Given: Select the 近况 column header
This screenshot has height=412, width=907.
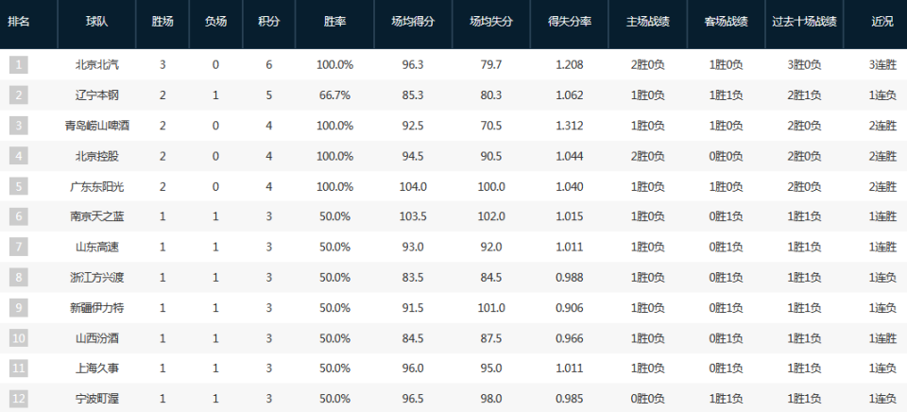Looking at the screenshot, I should pos(881,20).
